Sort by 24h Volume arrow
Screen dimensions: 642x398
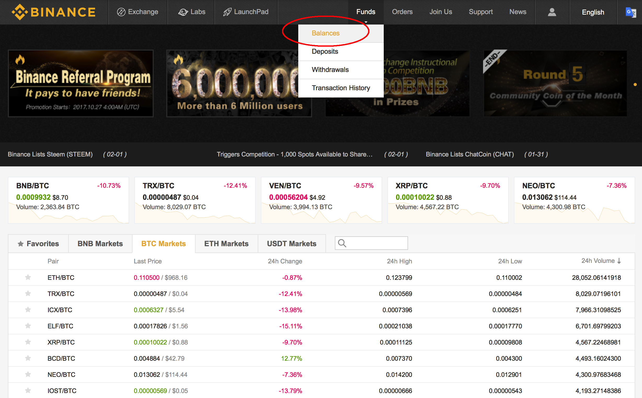(x=619, y=261)
